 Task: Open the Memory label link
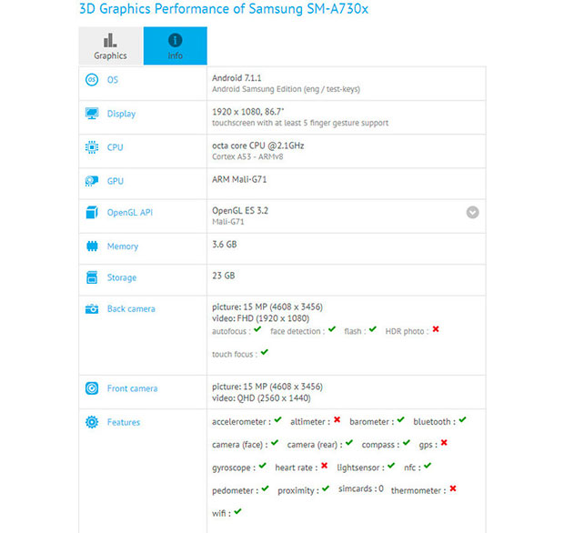[123, 246]
